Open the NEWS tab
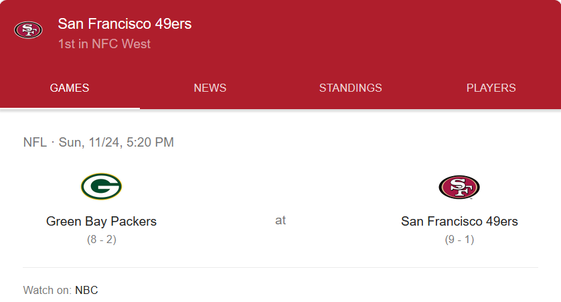 210,88
